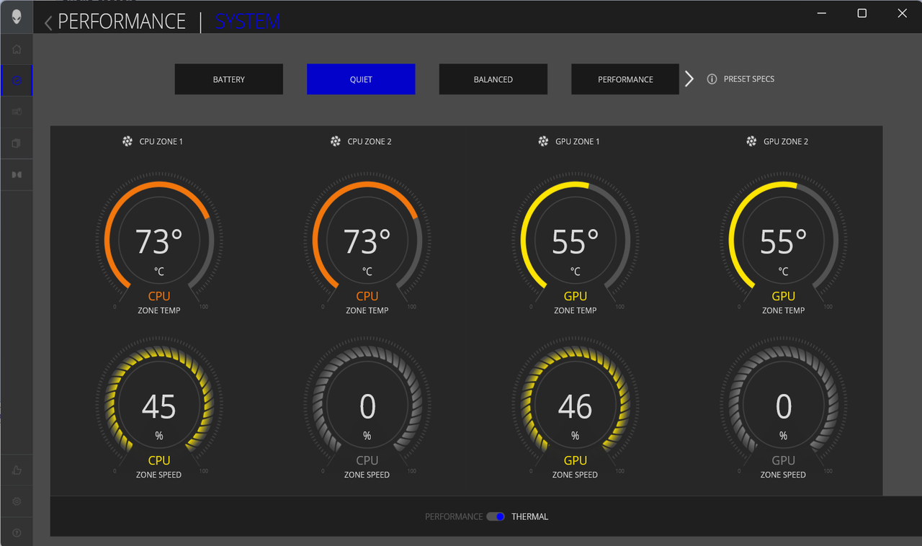Select the BATTERY power preset
Viewport: 922px width, 546px height.
coord(228,79)
